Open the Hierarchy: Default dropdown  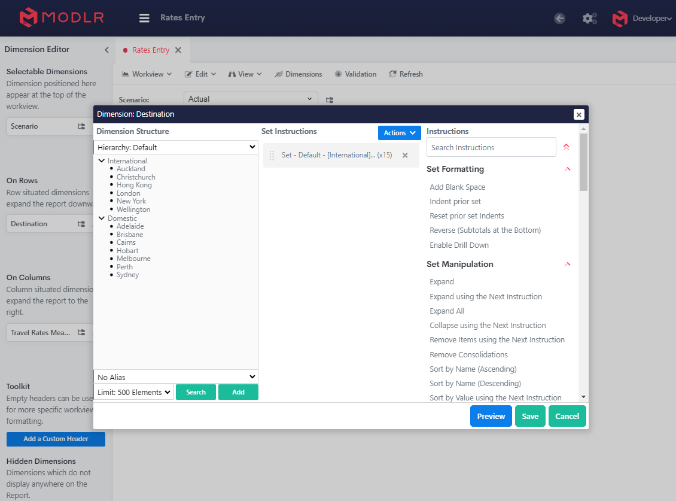(175, 147)
